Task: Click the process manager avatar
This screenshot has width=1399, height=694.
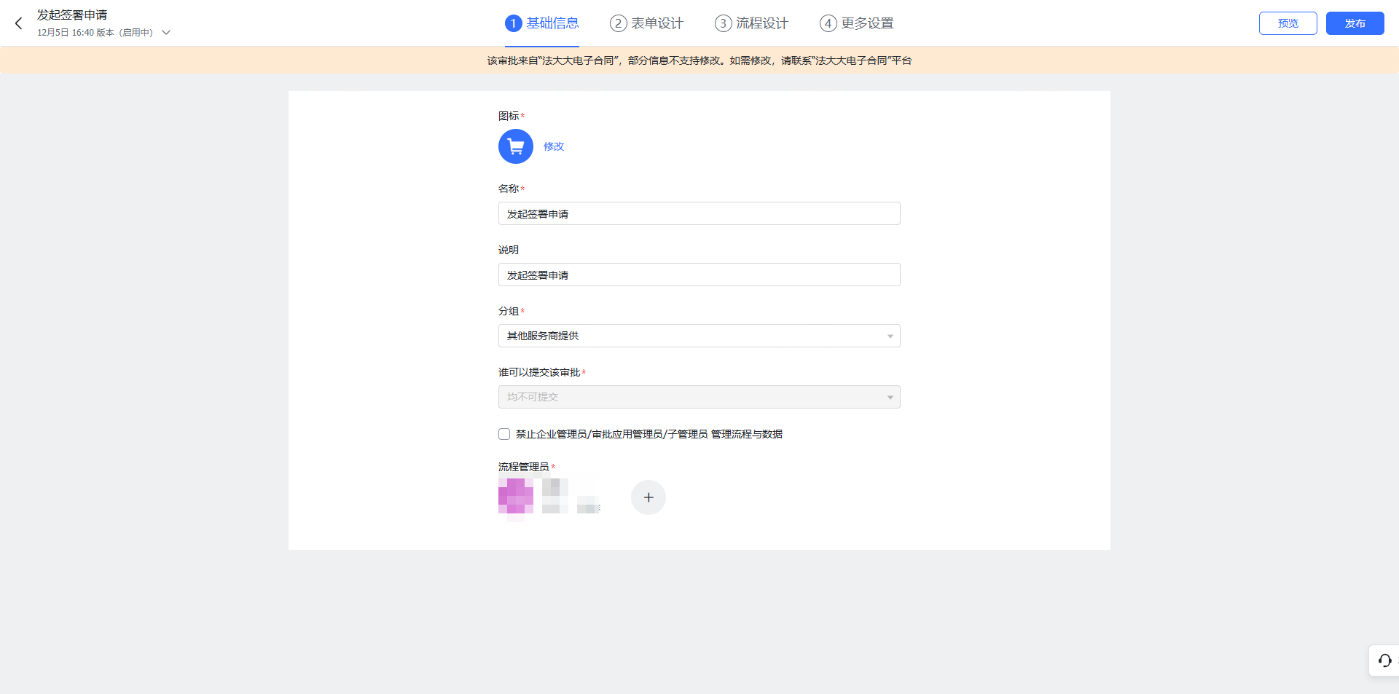Action: click(x=516, y=497)
